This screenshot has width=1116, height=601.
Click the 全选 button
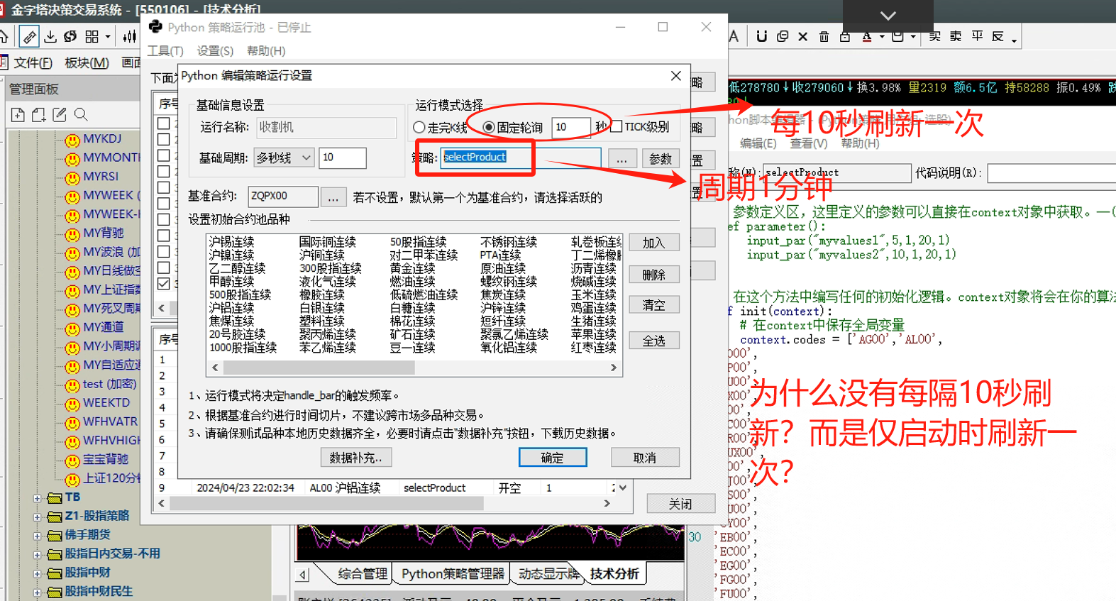pos(653,341)
